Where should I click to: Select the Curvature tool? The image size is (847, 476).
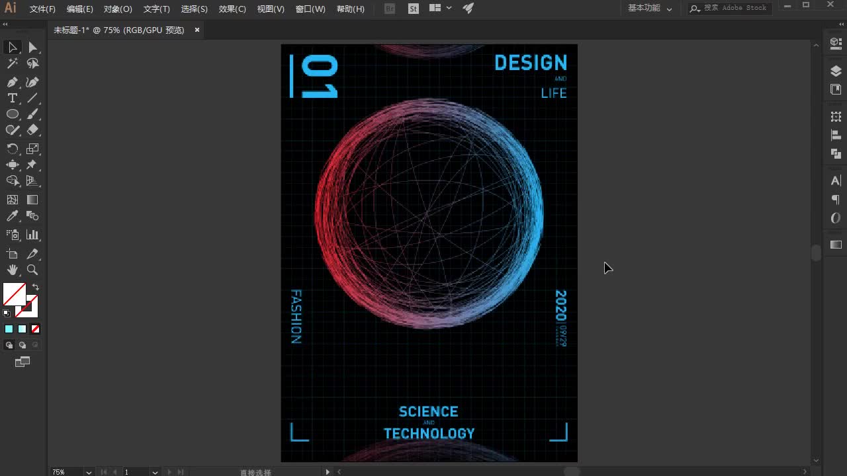pos(32,82)
